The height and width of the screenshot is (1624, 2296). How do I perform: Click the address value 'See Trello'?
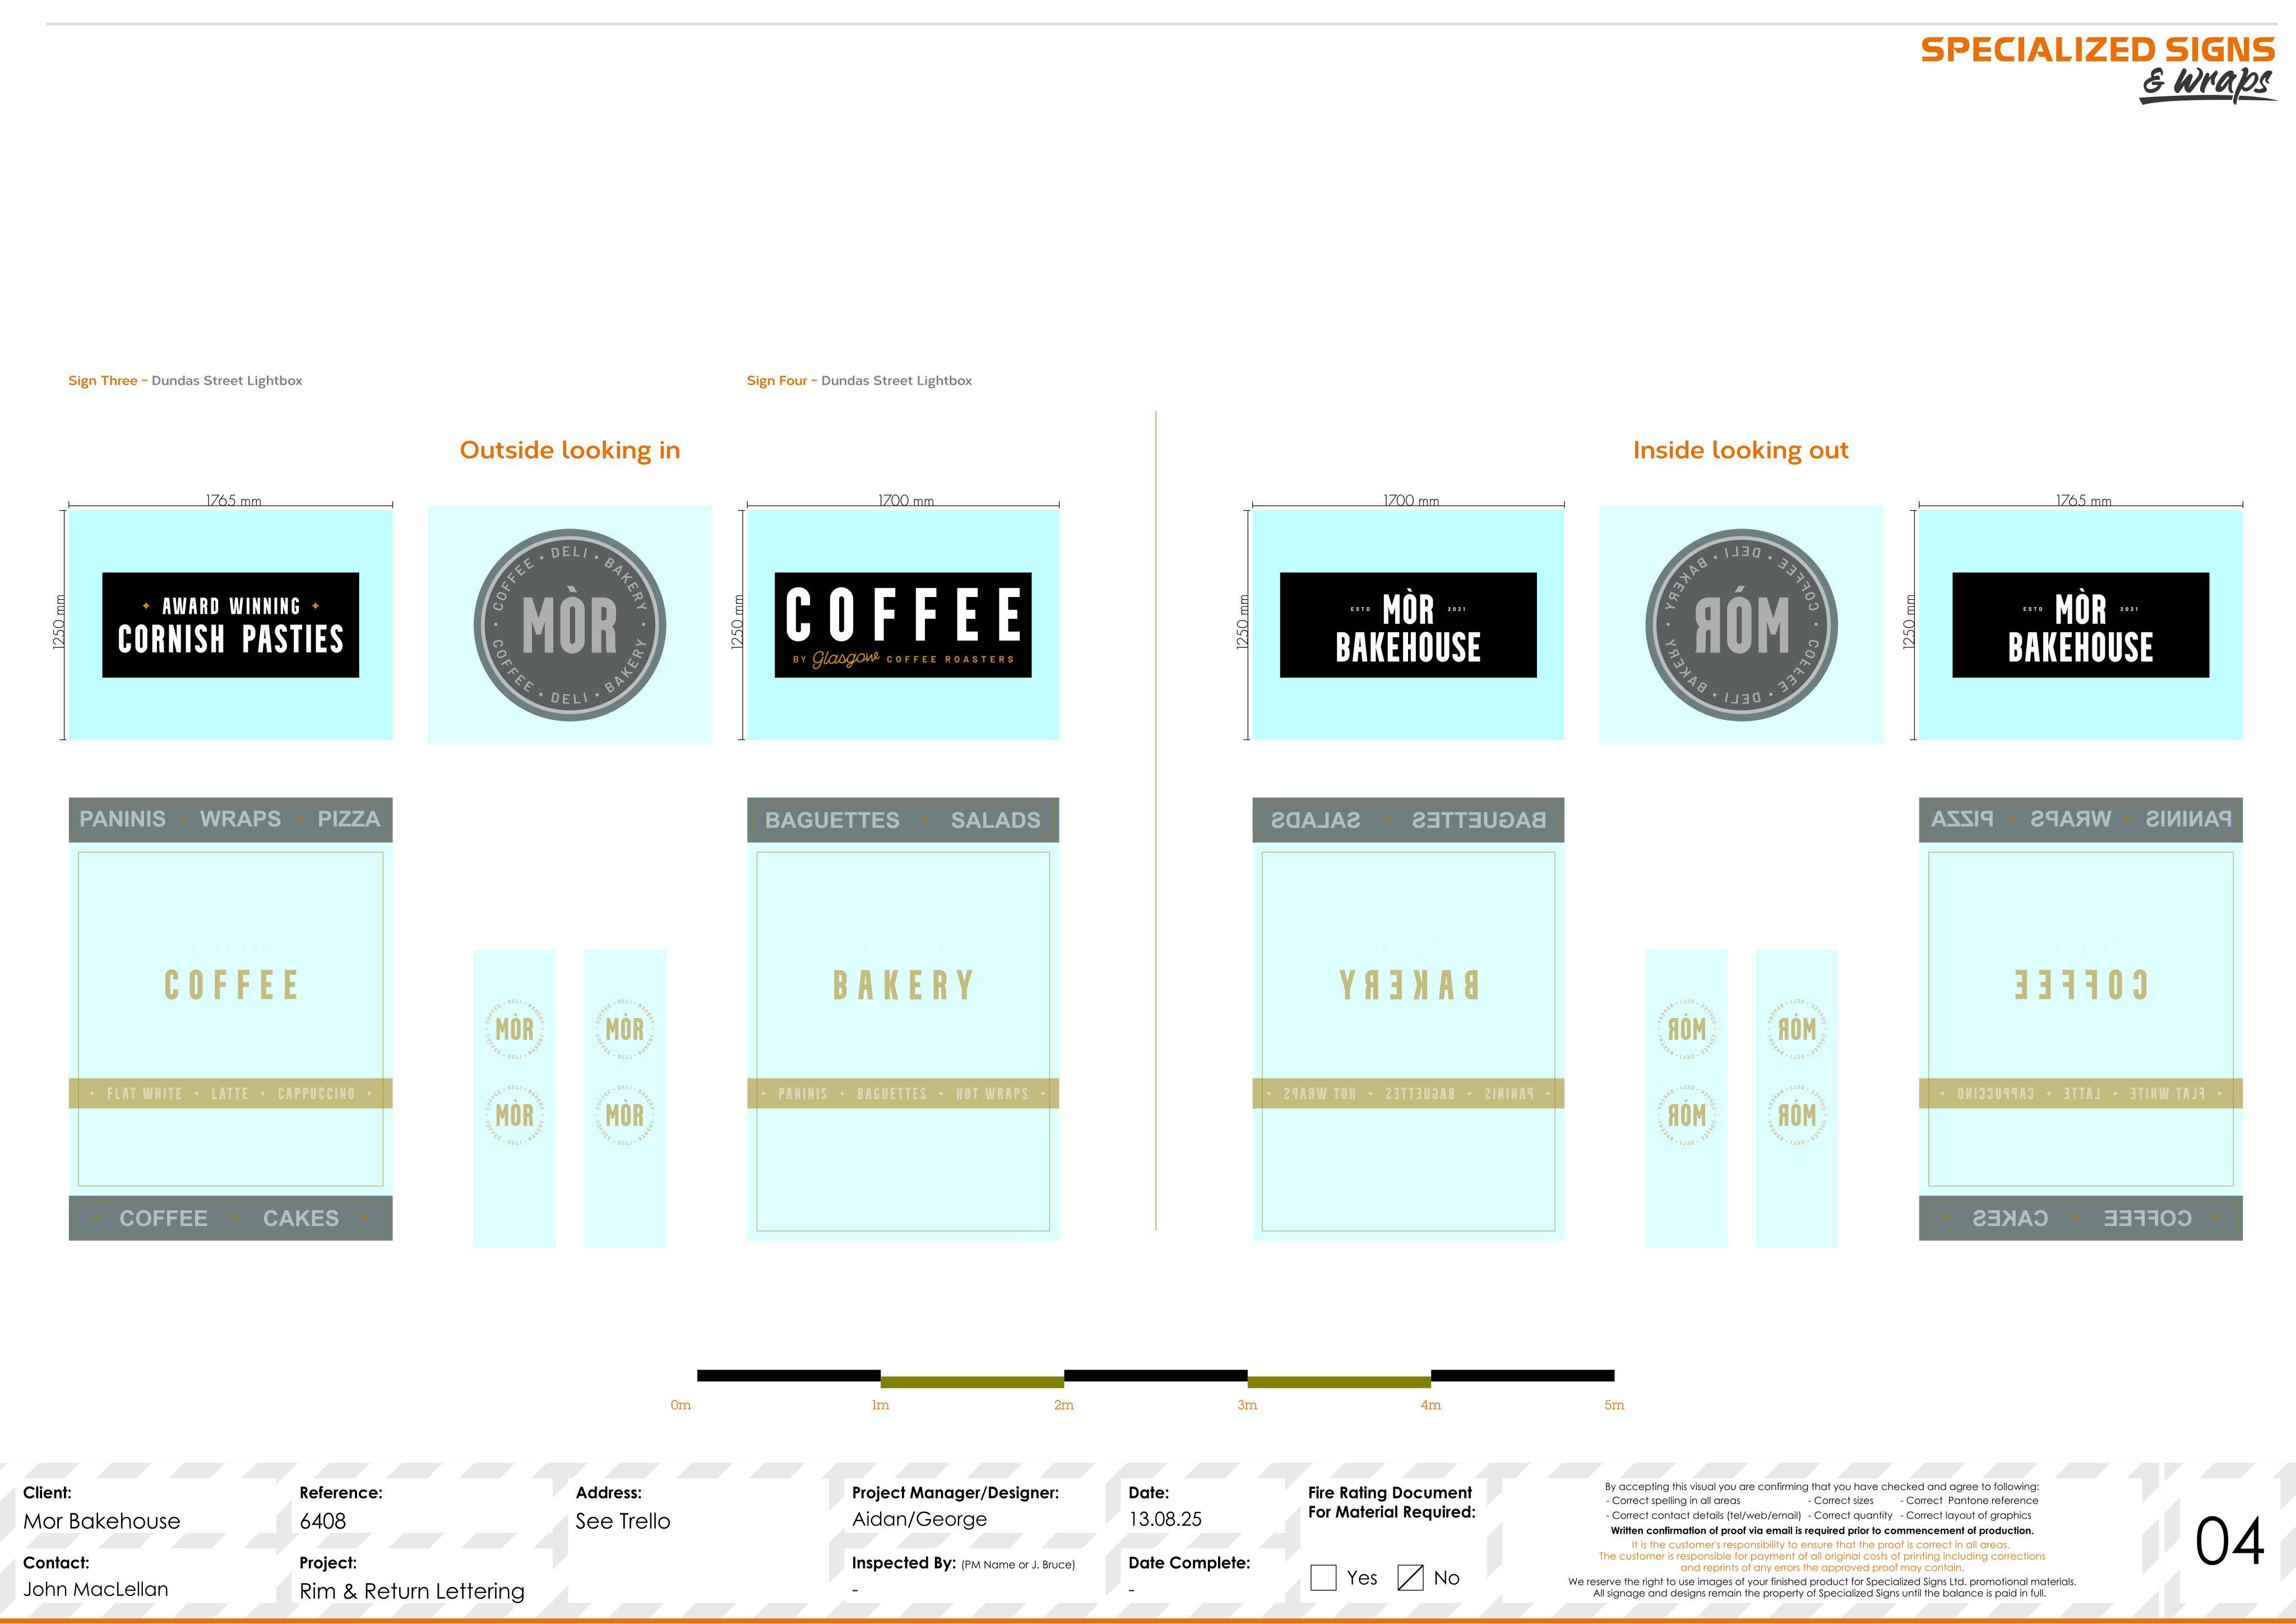point(622,1521)
